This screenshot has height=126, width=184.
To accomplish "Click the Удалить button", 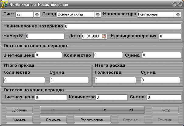I will tap(19, 120).
